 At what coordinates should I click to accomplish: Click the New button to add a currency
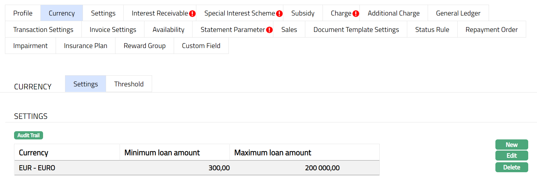click(x=512, y=145)
